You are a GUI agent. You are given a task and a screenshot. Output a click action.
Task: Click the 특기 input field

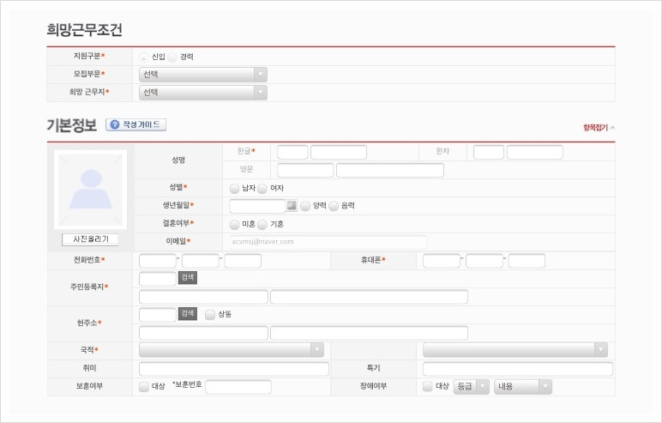point(518,369)
